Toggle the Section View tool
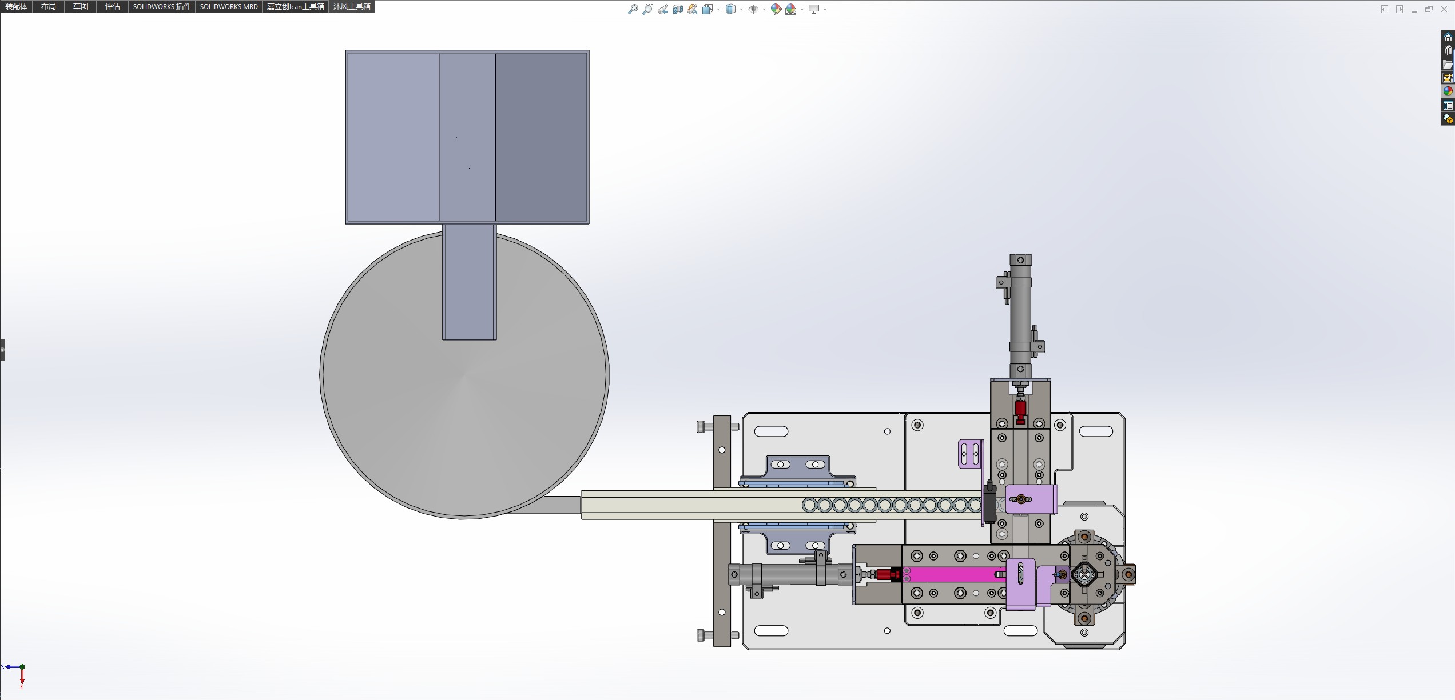The height and width of the screenshot is (700, 1455). (x=678, y=9)
